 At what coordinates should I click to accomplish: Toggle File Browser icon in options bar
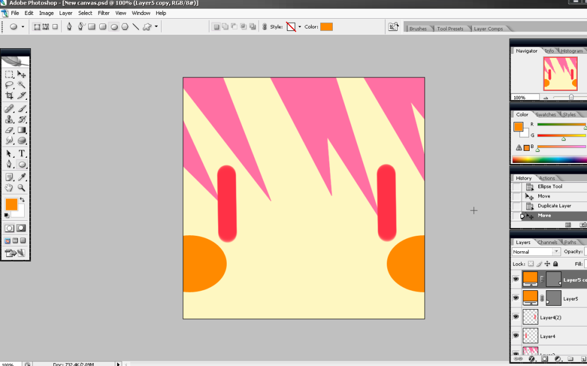pos(394,27)
